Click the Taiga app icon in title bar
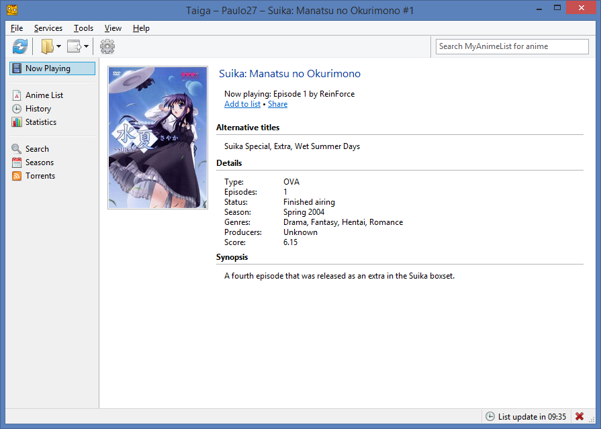The image size is (601, 429). (x=12, y=9)
